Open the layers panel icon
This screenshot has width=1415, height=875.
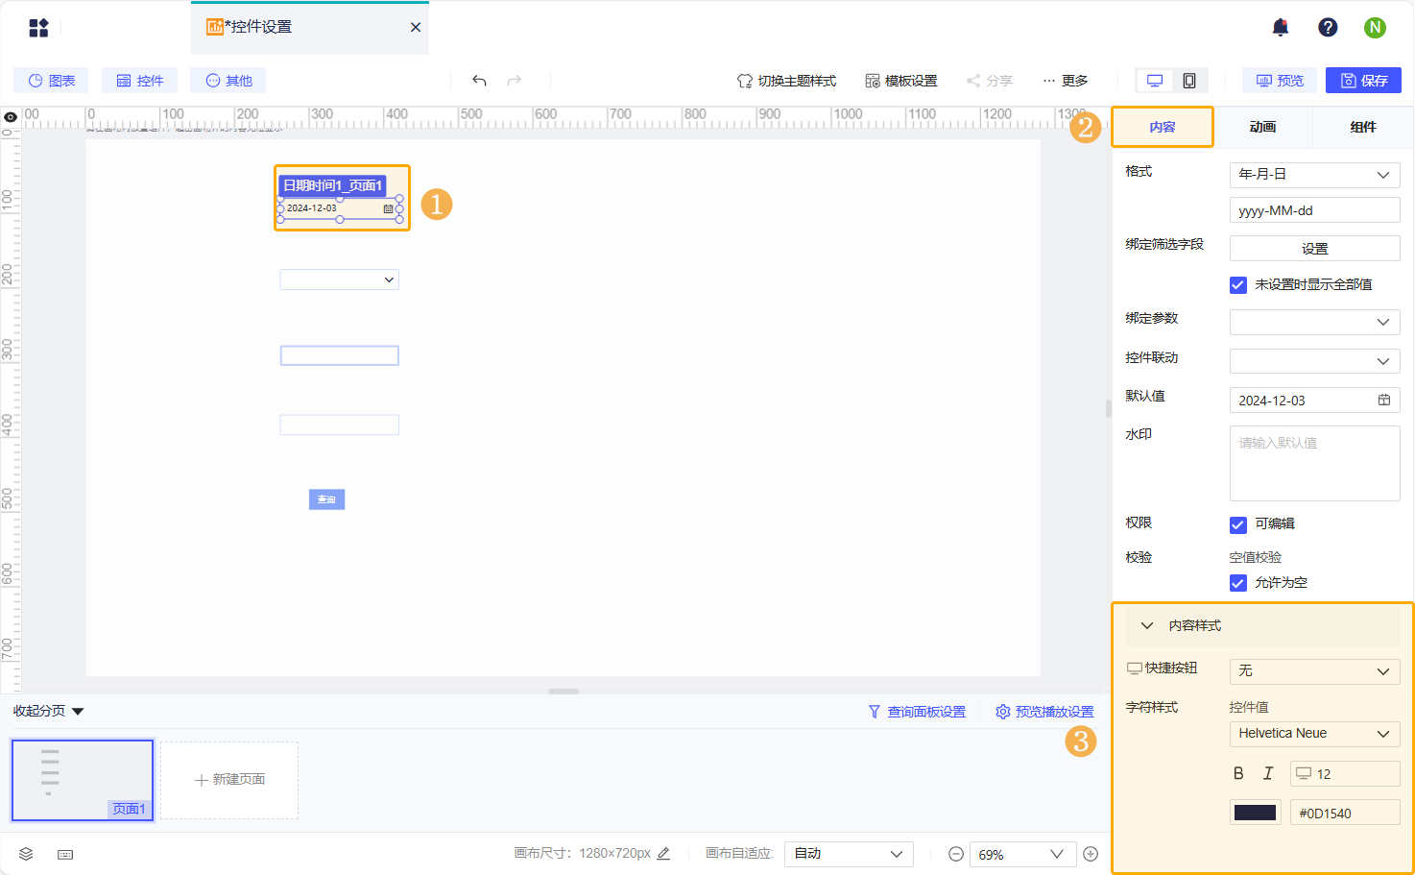(x=26, y=854)
